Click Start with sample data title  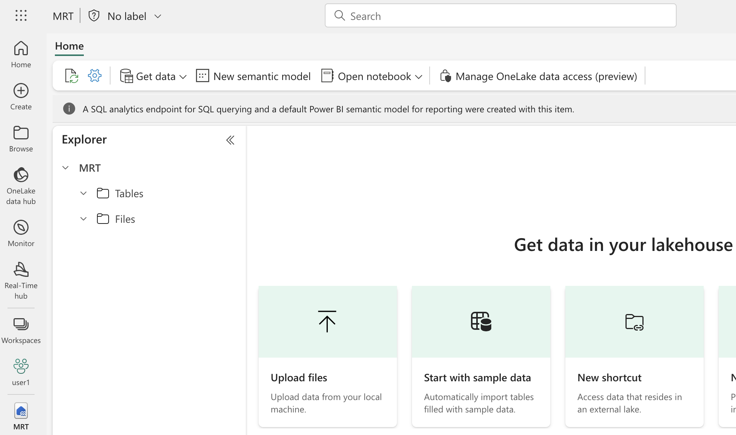click(x=477, y=378)
